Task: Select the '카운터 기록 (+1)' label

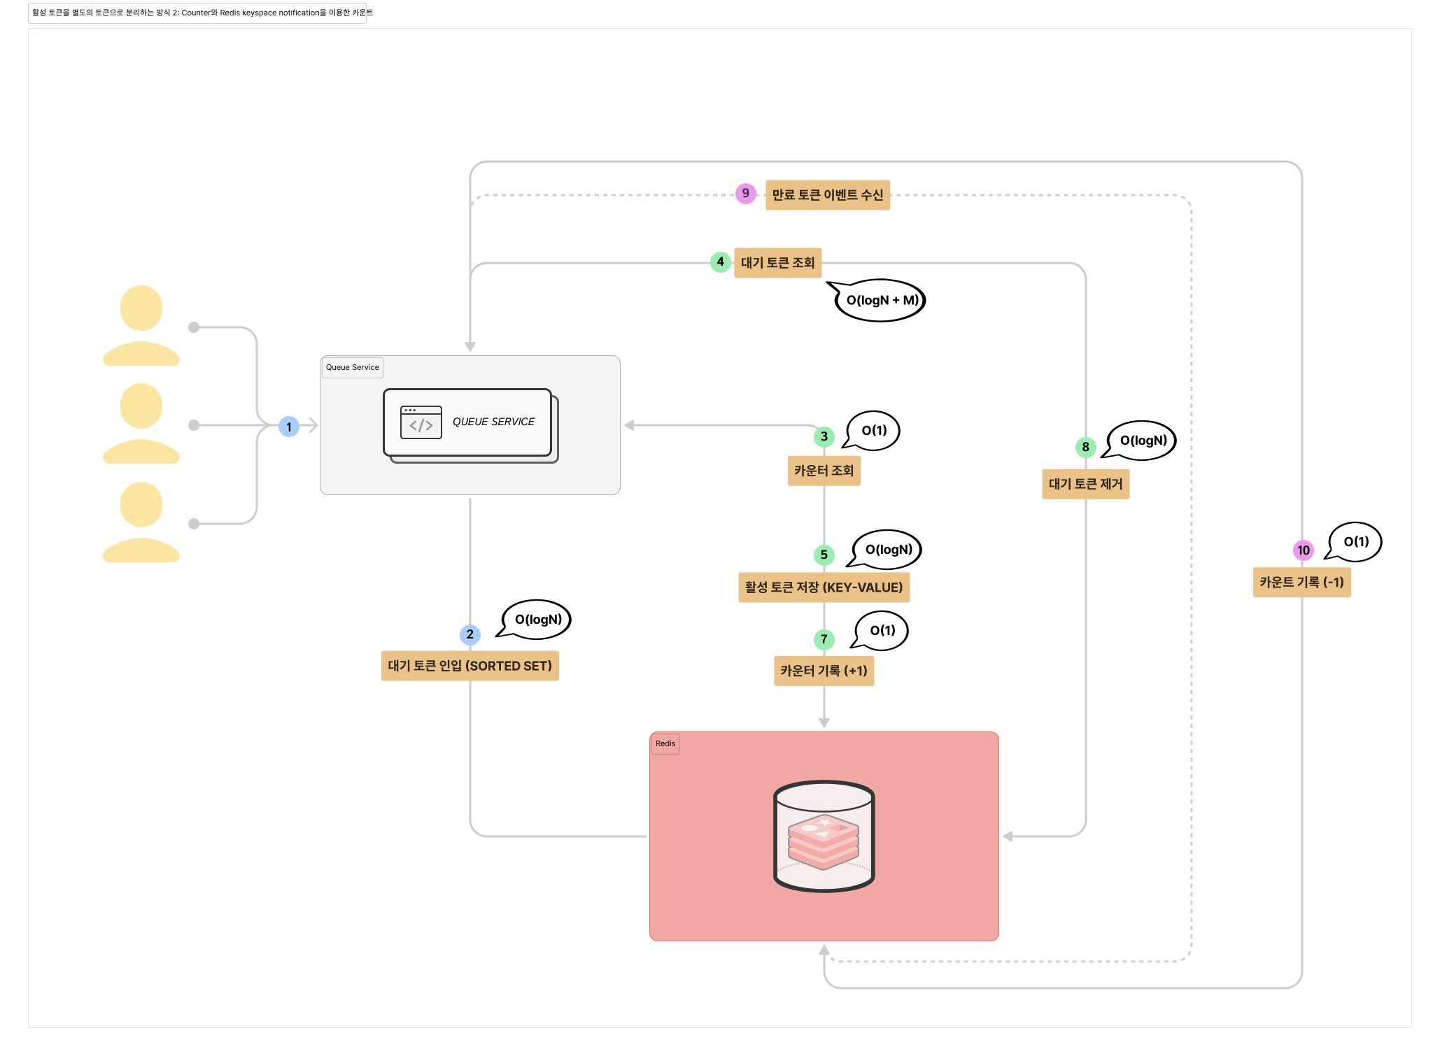Action: [x=824, y=671]
